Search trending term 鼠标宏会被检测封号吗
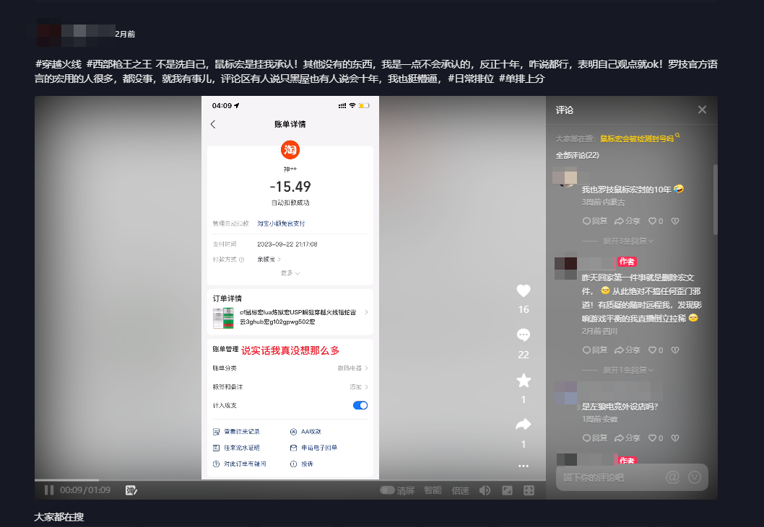 [637, 138]
